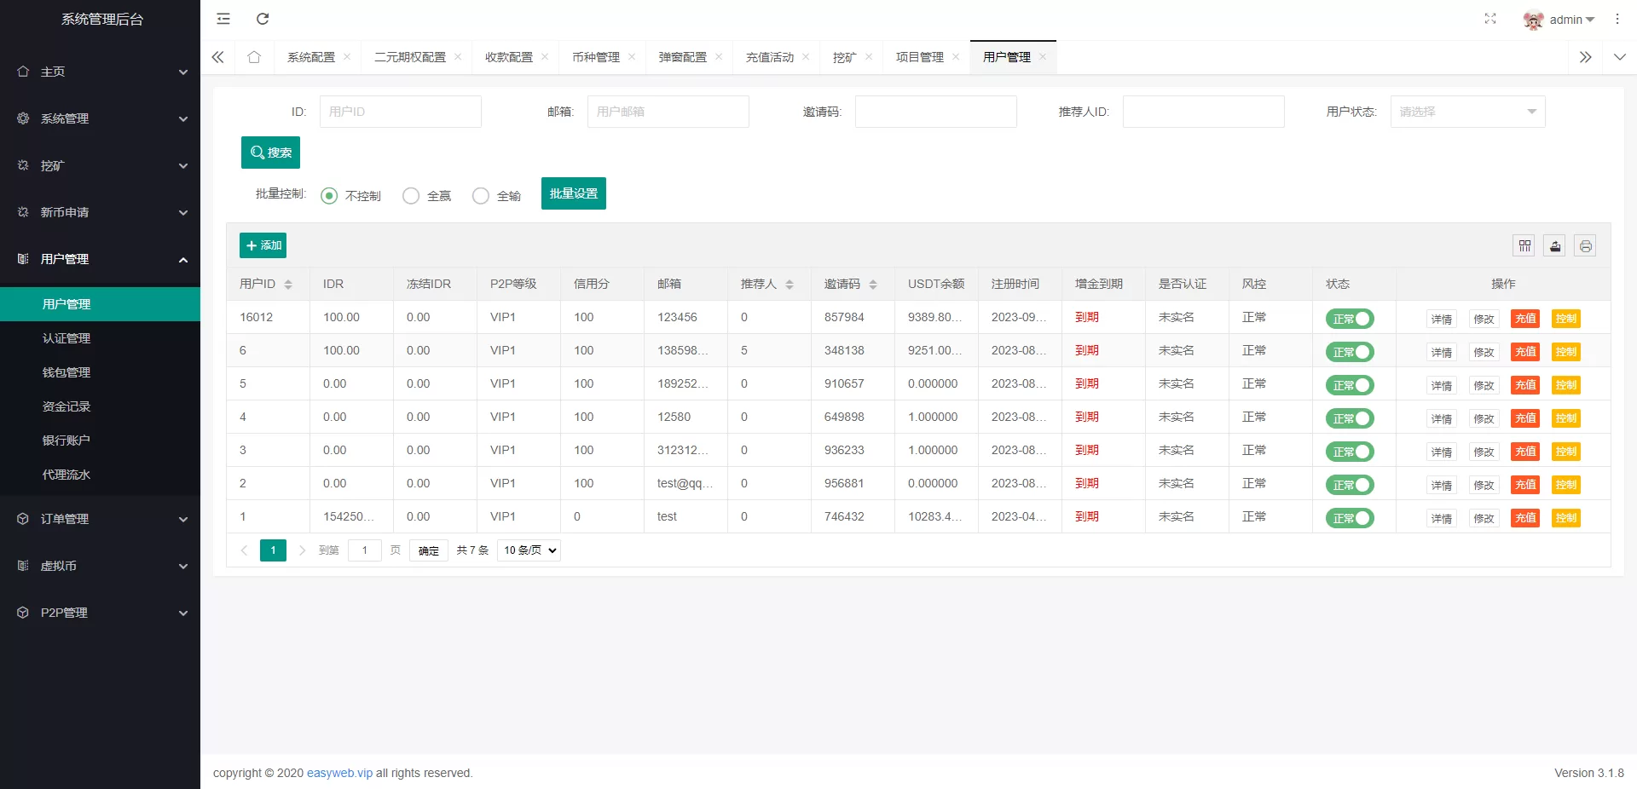Click the home icon tab

point(254,57)
